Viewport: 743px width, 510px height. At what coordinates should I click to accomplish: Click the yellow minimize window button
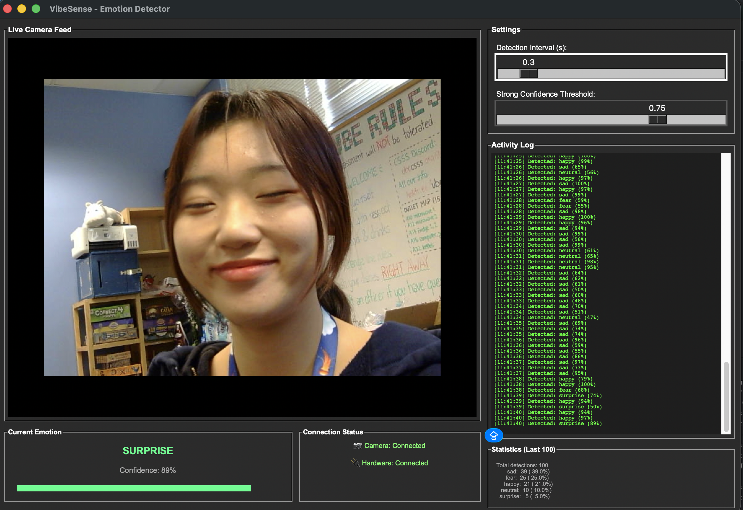[22, 9]
